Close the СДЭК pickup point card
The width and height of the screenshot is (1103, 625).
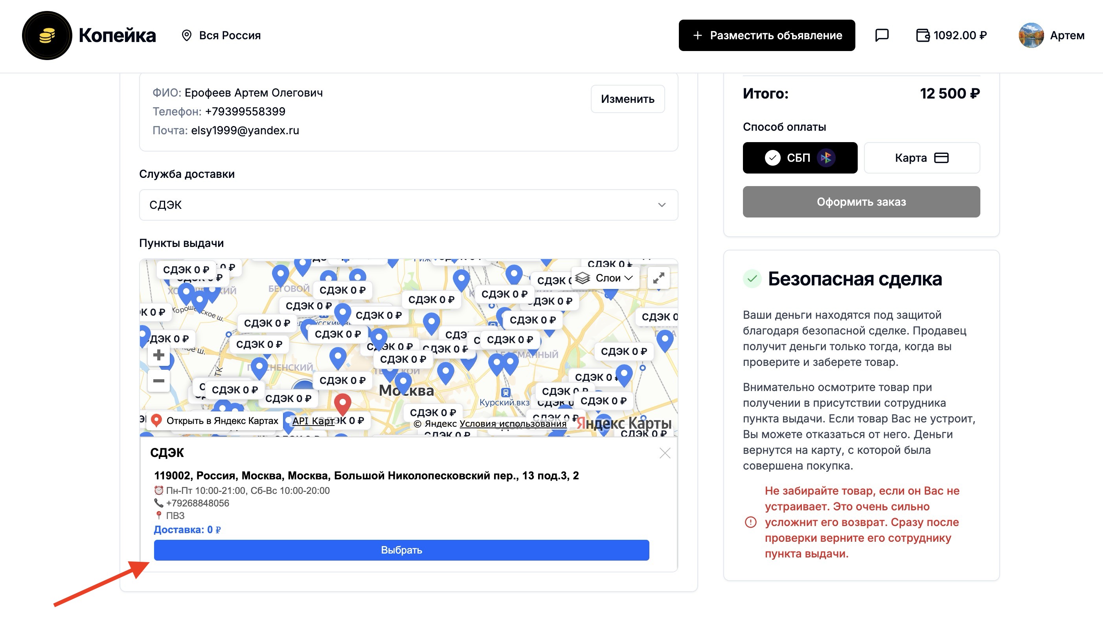[664, 453]
